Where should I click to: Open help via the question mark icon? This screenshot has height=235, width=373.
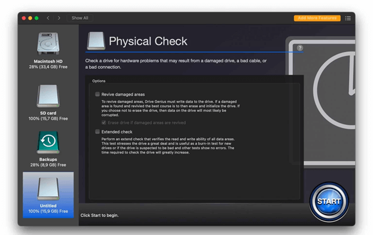pyautogui.click(x=300, y=48)
